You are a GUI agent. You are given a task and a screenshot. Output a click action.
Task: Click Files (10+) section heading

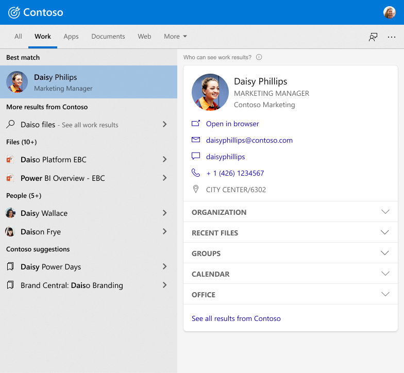click(x=22, y=142)
